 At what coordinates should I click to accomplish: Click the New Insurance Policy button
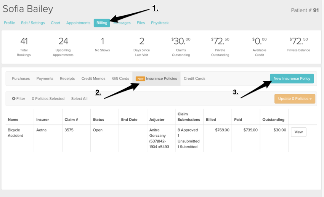[292, 78]
